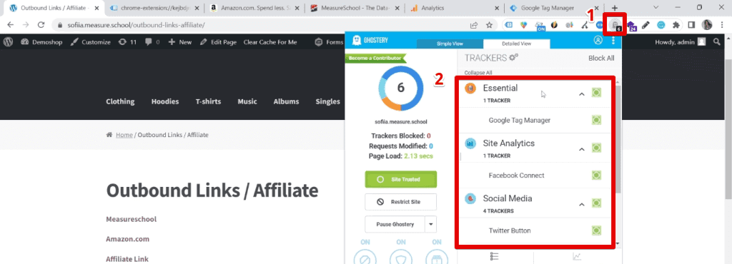The image size is (732, 264).
Task: Toggle block checkbox for Essential category
Action: 596,93
